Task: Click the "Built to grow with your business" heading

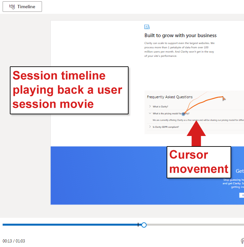Action: pyautogui.click(x=180, y=35)
